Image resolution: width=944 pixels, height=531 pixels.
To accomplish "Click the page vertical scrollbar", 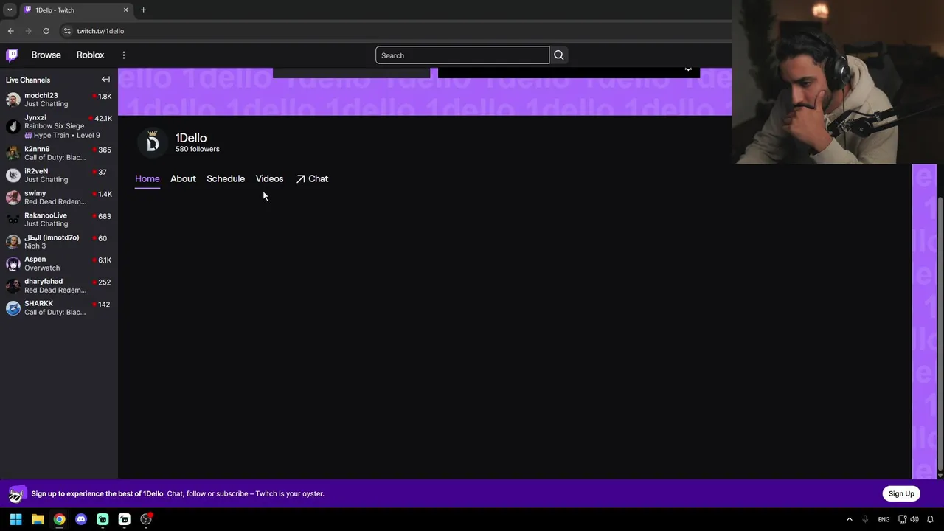I will (940, 332).
